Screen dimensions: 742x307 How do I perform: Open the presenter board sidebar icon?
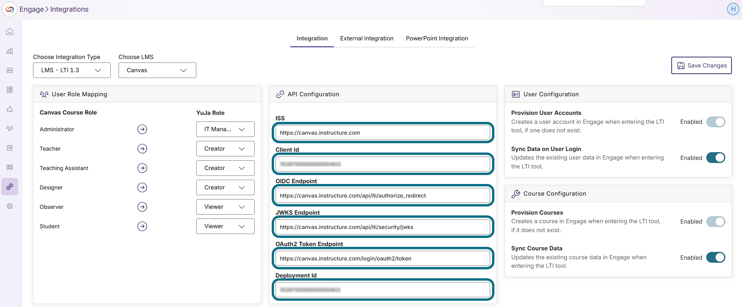10,167
